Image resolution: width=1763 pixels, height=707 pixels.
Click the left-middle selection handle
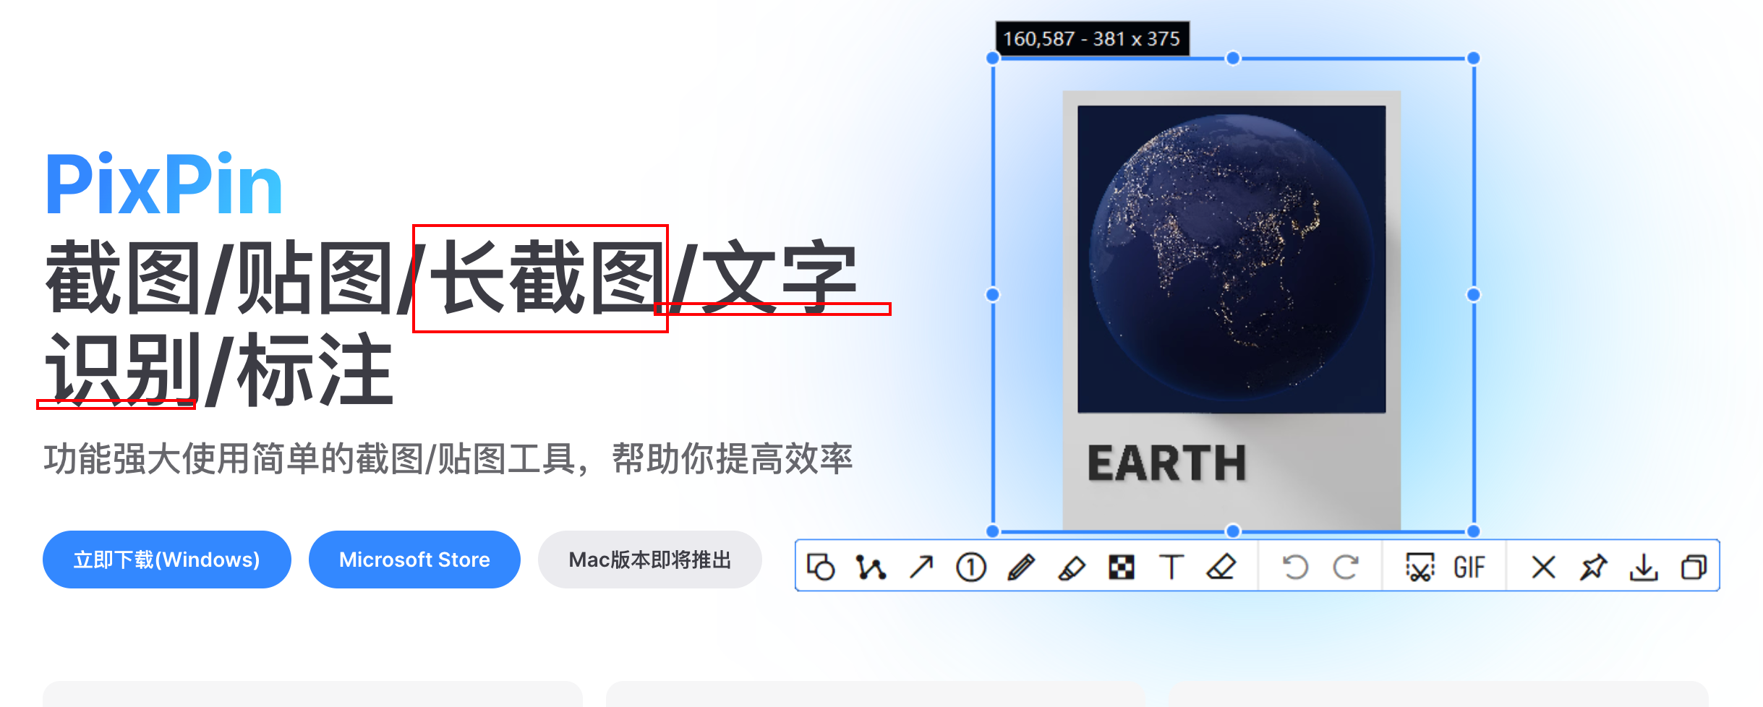click(x=993, y=294)
